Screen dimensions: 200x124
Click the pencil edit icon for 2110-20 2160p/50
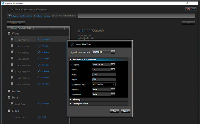39,84
